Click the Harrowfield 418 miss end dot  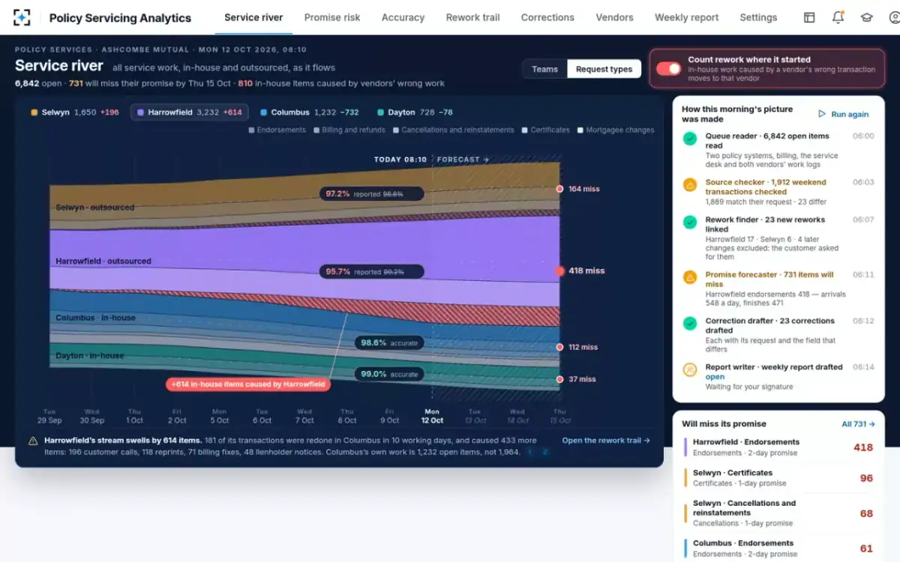559,271
